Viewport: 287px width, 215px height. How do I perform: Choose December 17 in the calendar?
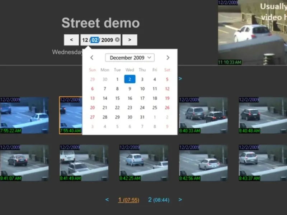(x=142, y=98)
